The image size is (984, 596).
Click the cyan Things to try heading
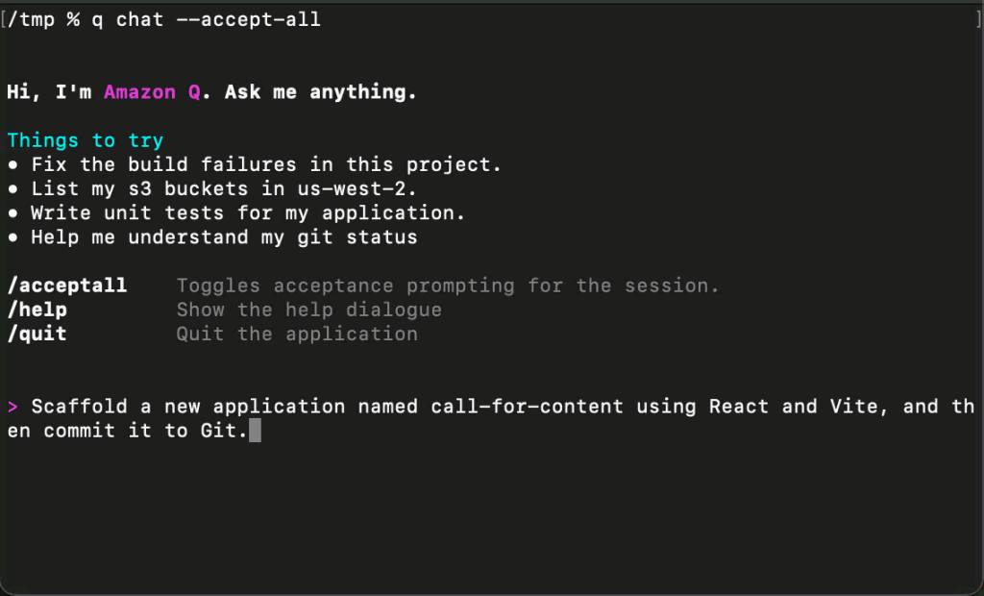(x=86, y=140)
